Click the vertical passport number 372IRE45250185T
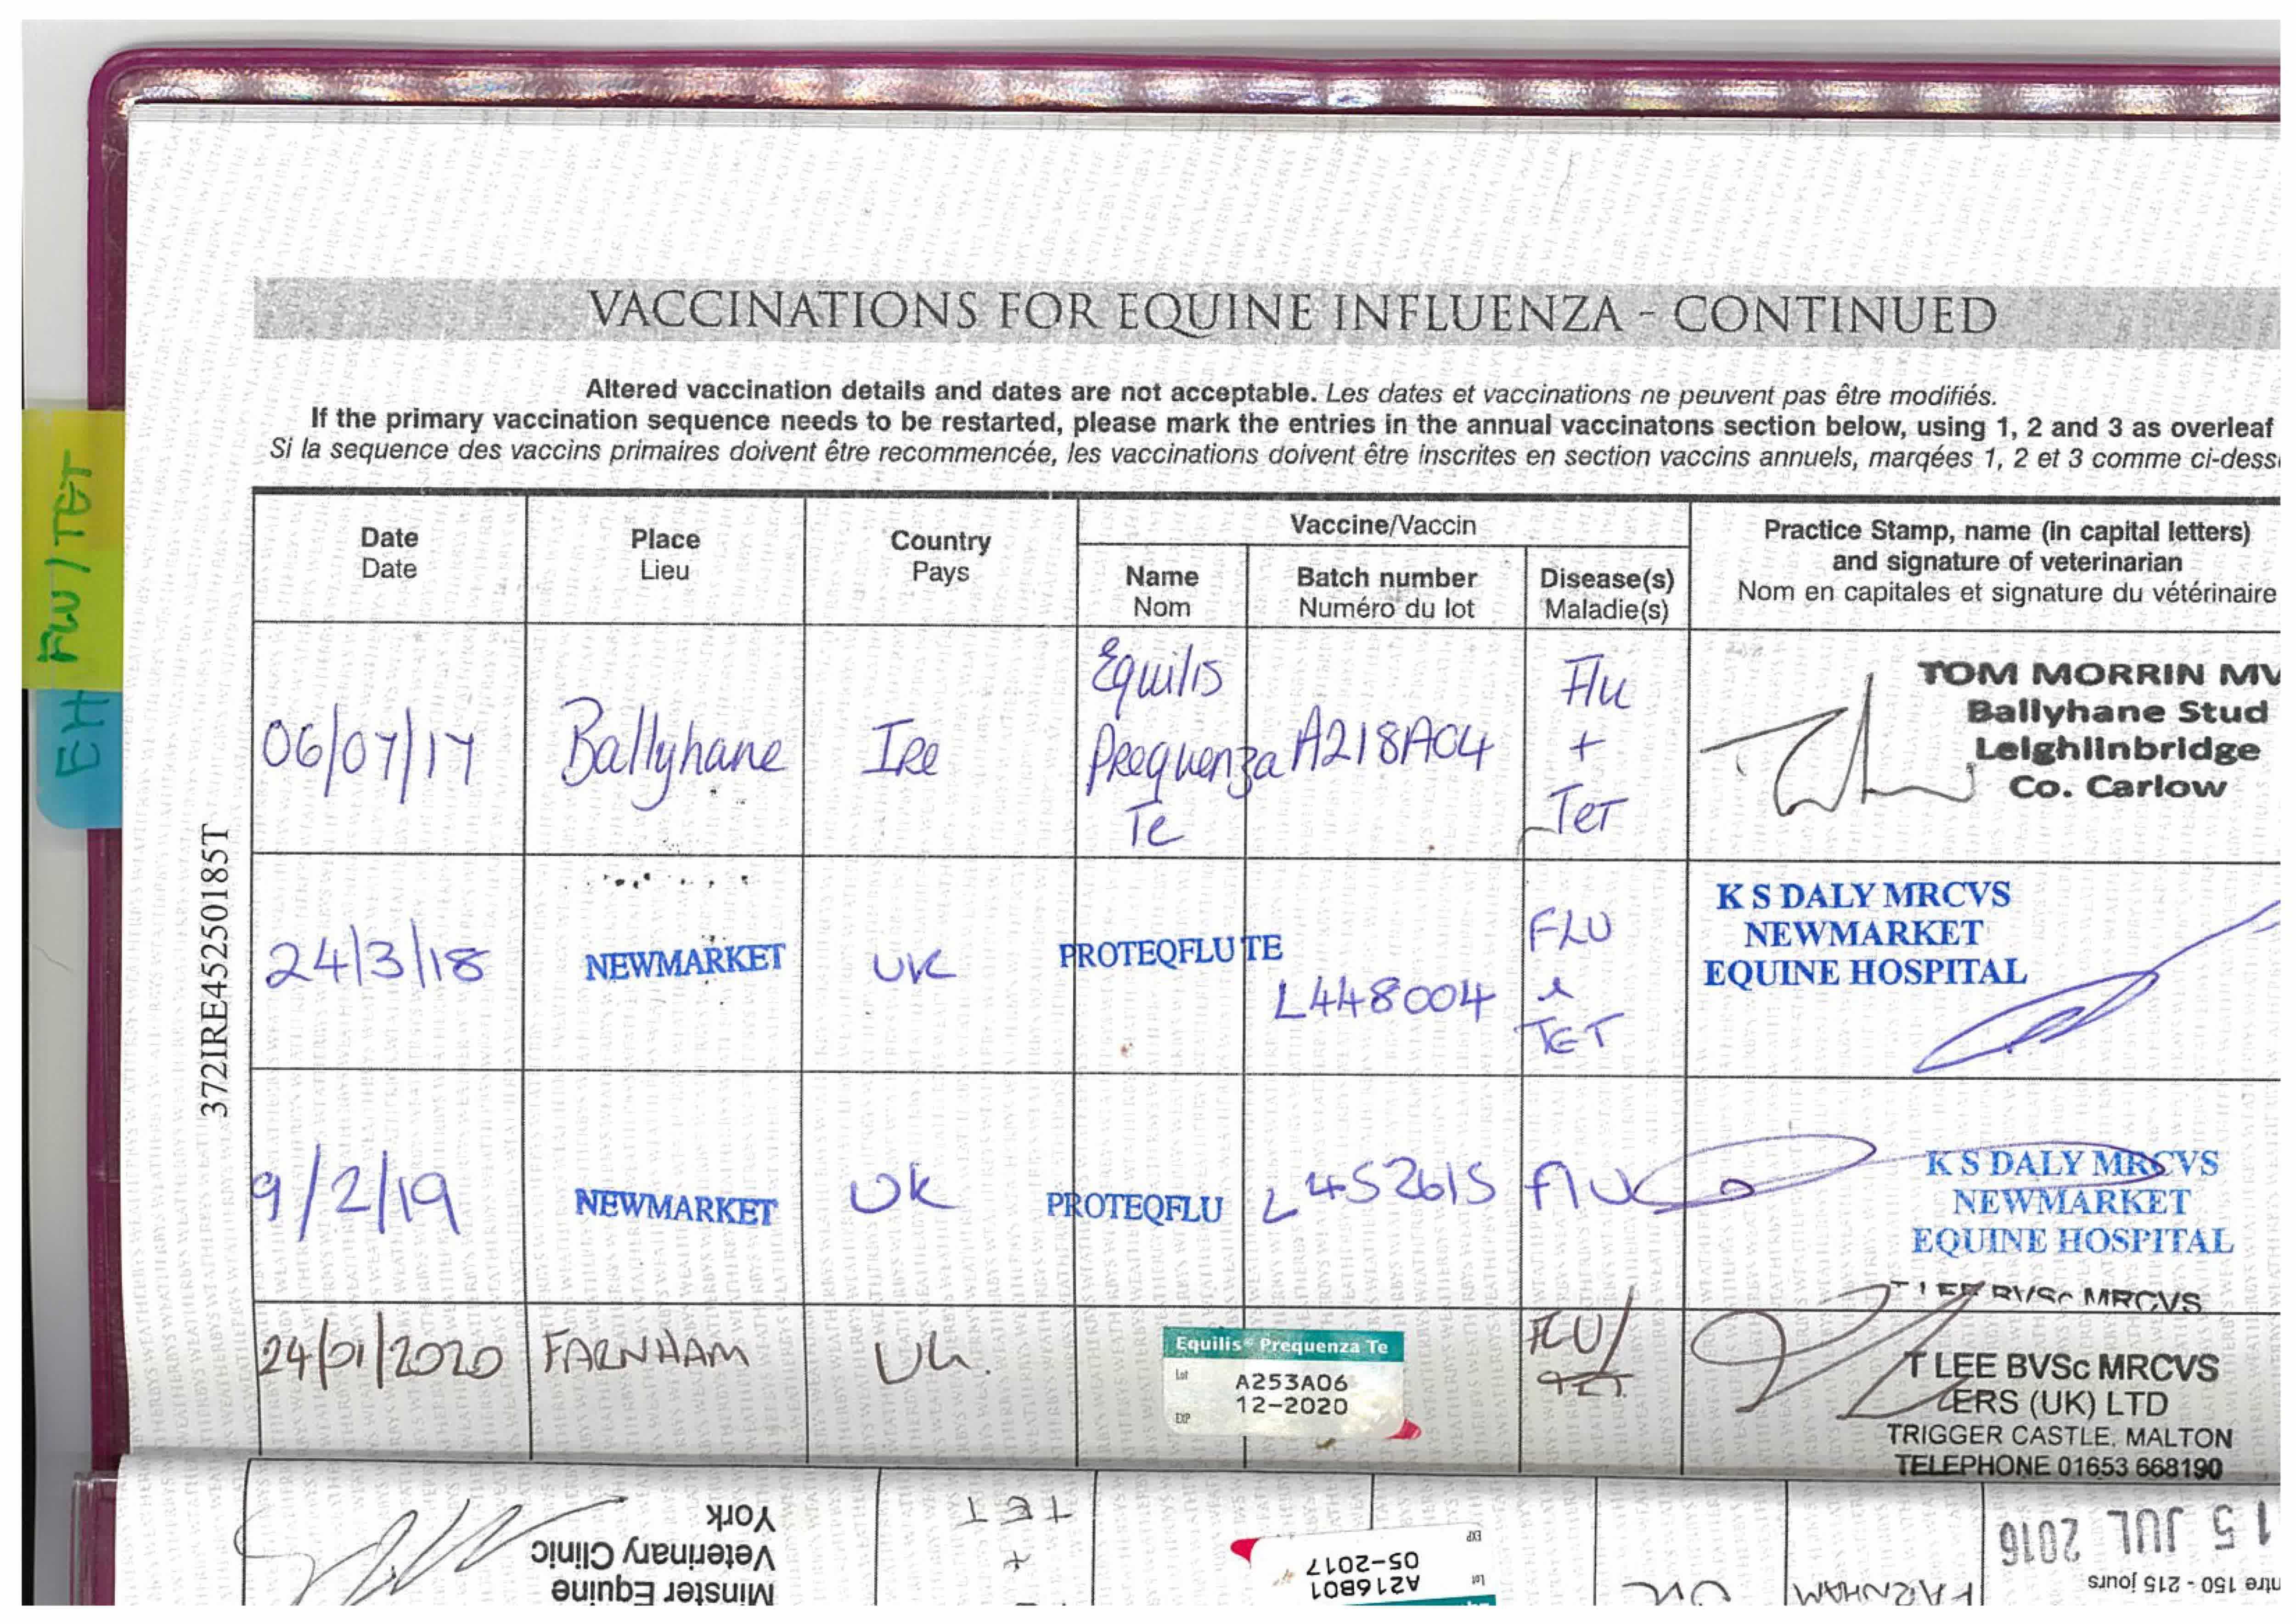Viewport: 2296px width, 1624px height. tap(216, 970)
